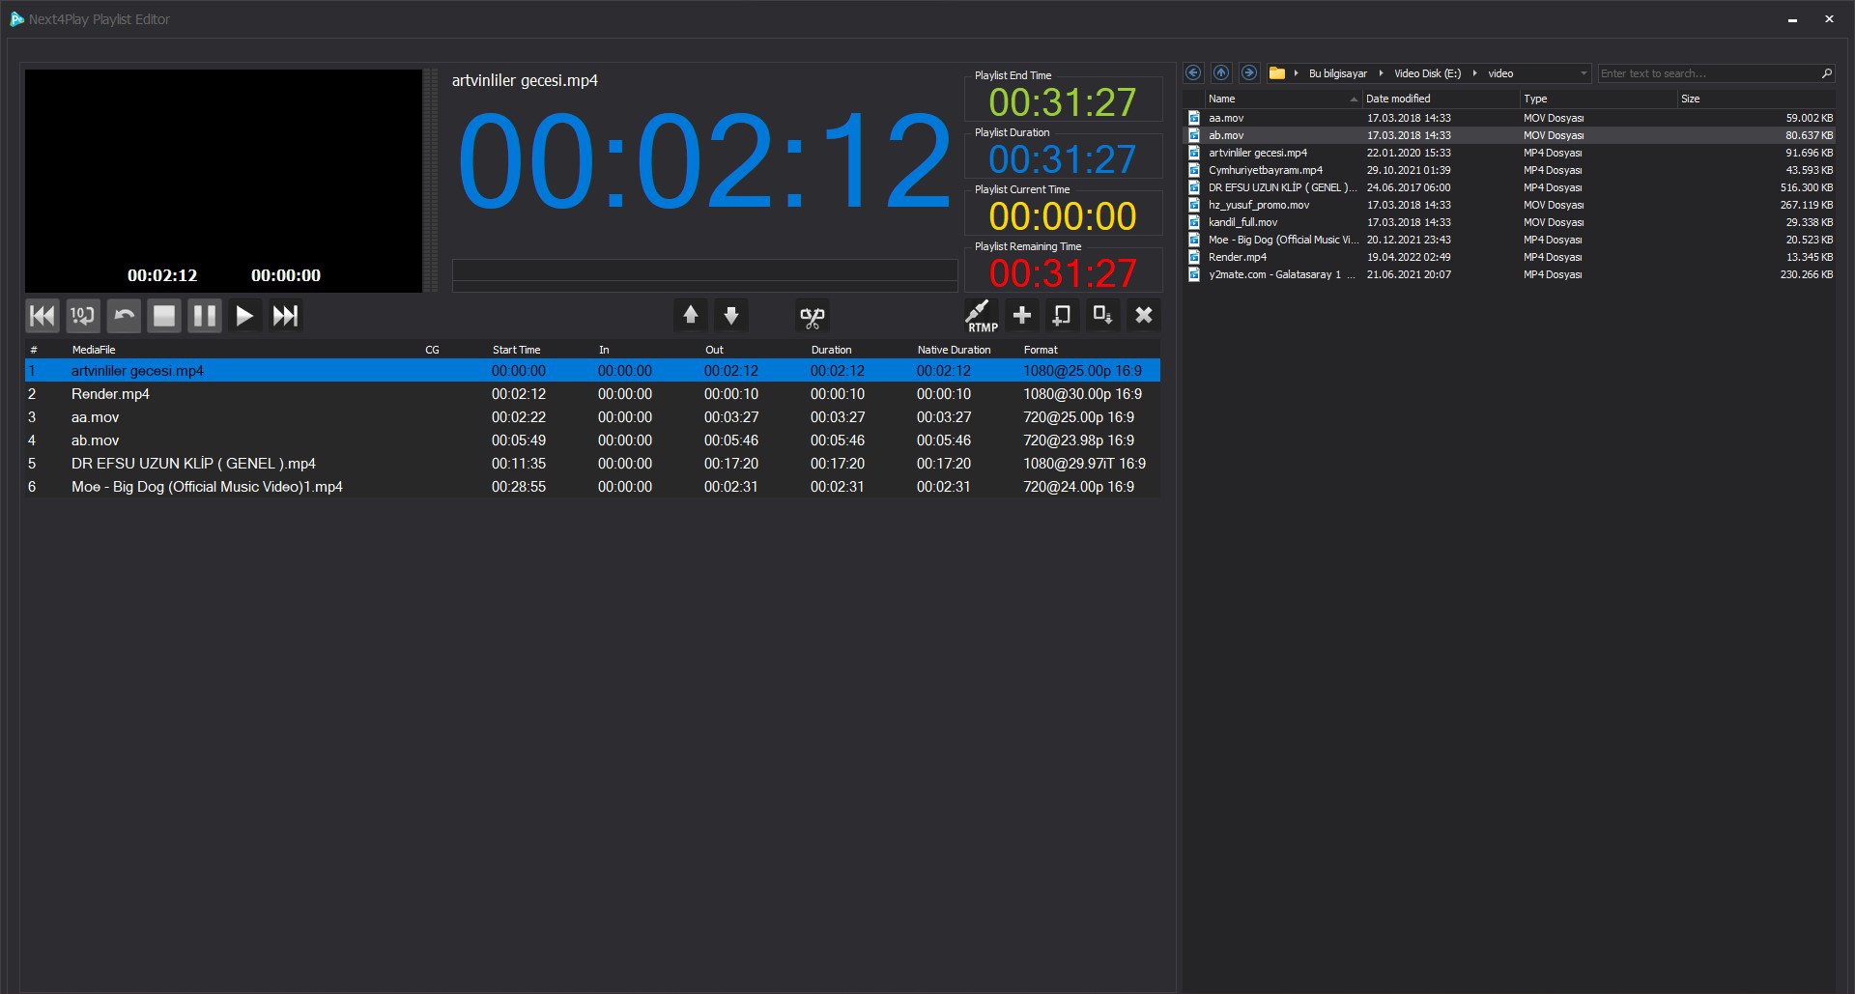The image size is (1855, 994).
Task: Remove item with the X delete icon
Action: [1144, 315]
